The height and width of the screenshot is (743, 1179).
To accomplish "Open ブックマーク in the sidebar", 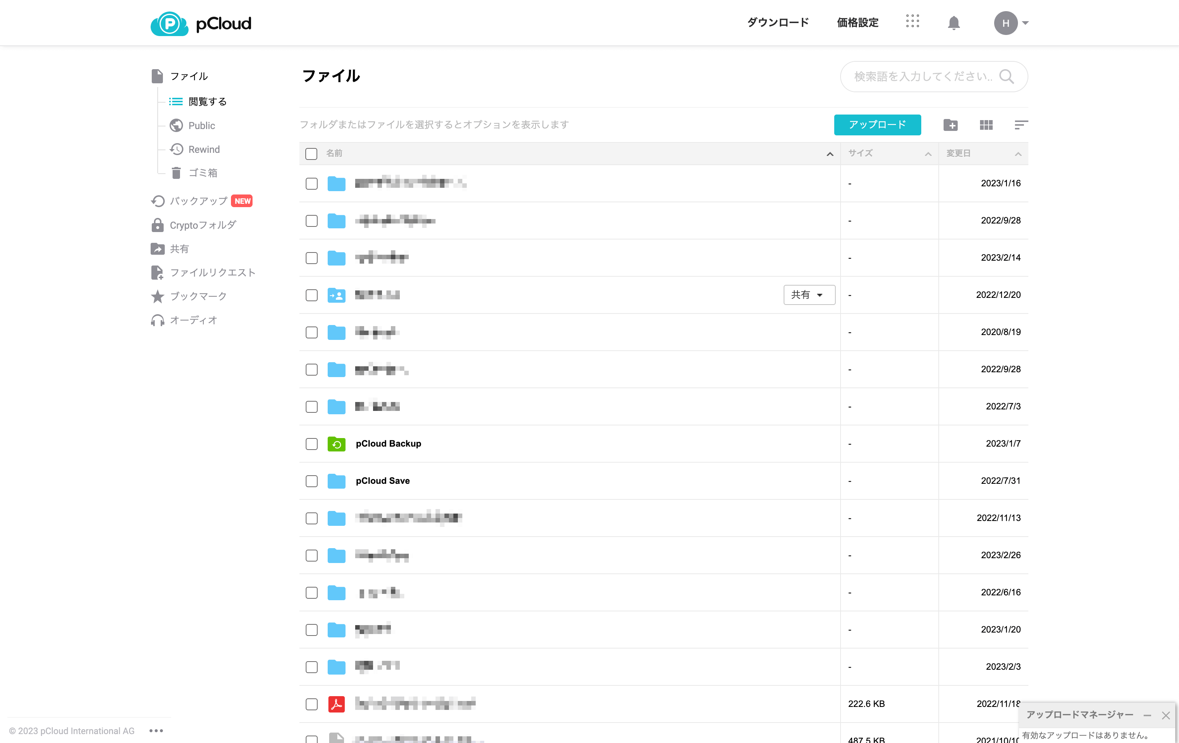I will (189, 296).
